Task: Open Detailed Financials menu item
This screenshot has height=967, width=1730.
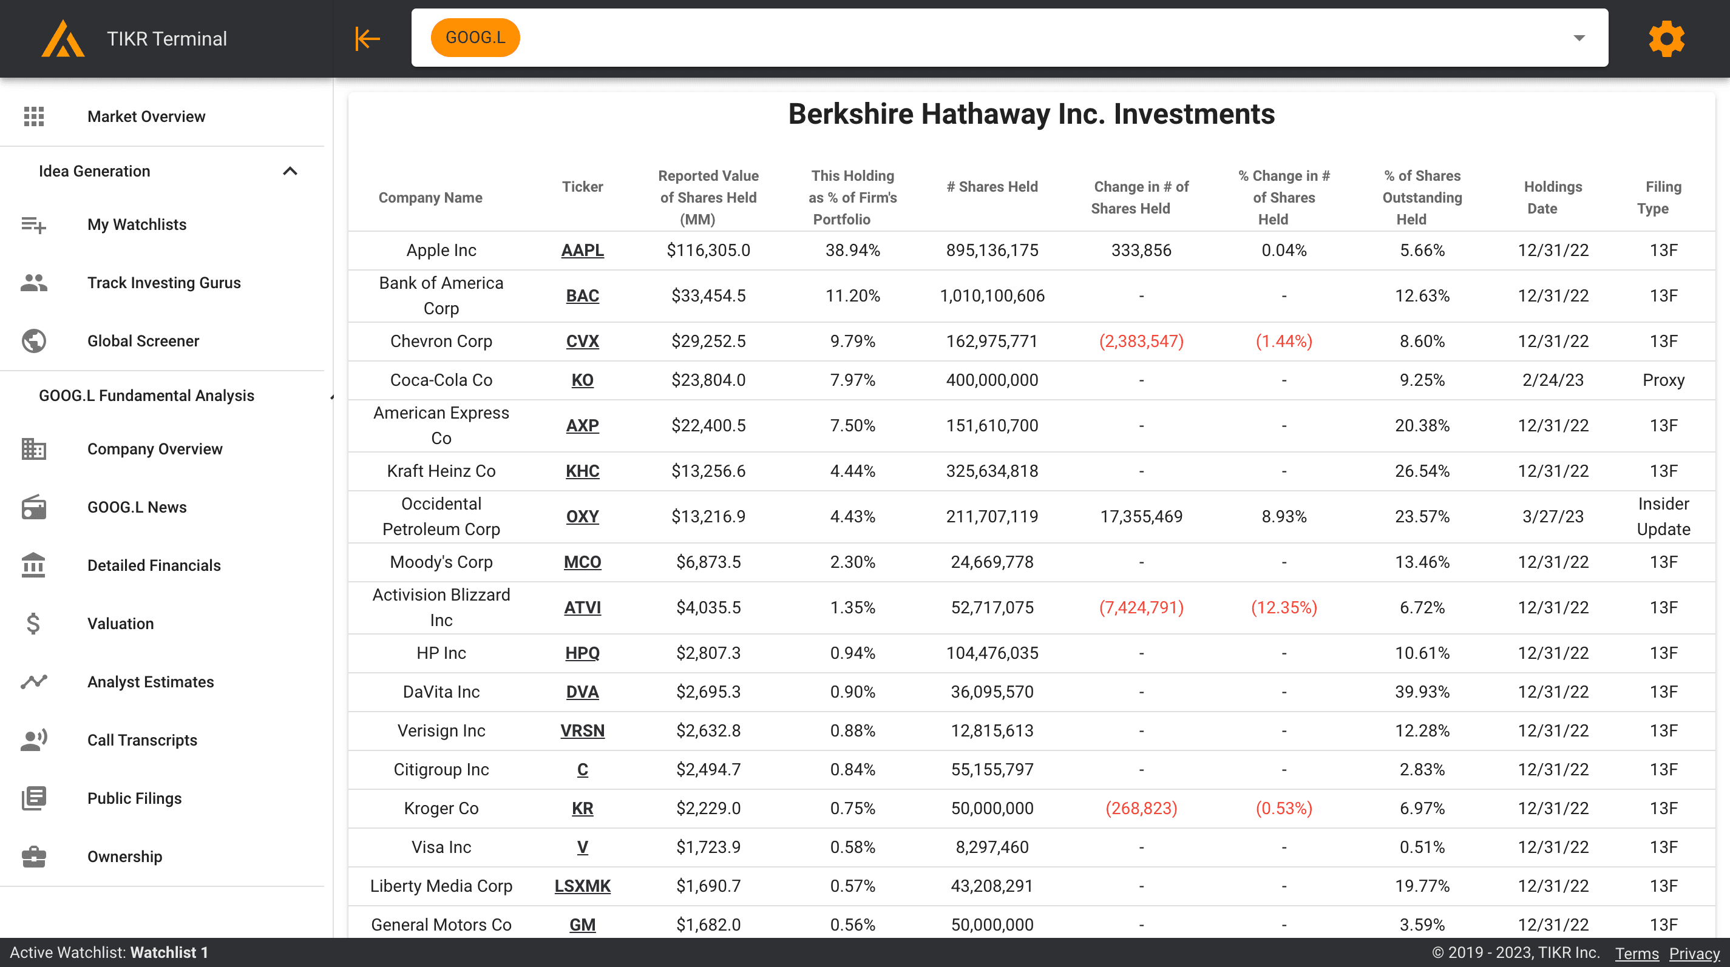Action: click(x=154, y=565)
